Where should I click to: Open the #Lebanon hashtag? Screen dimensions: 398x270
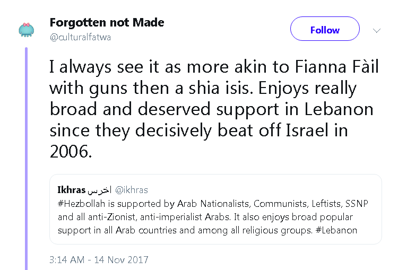tap(339, 230)
